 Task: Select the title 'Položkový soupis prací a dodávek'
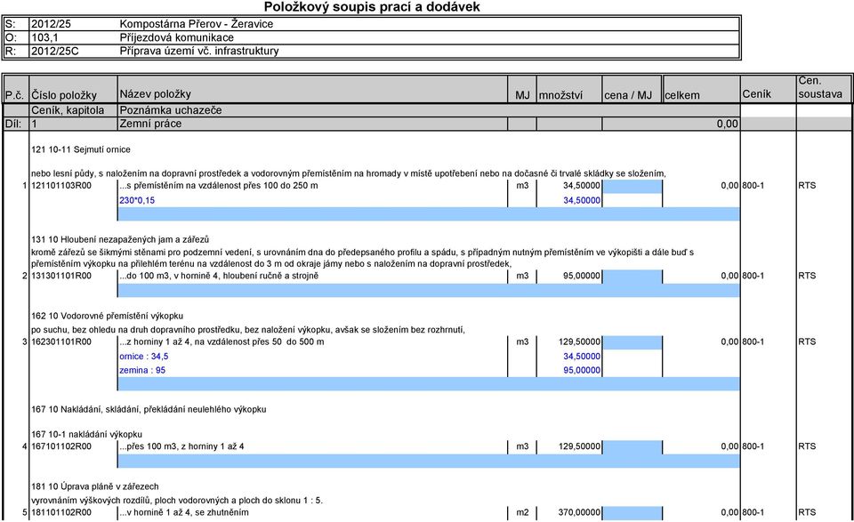click(x=372, y=7)
